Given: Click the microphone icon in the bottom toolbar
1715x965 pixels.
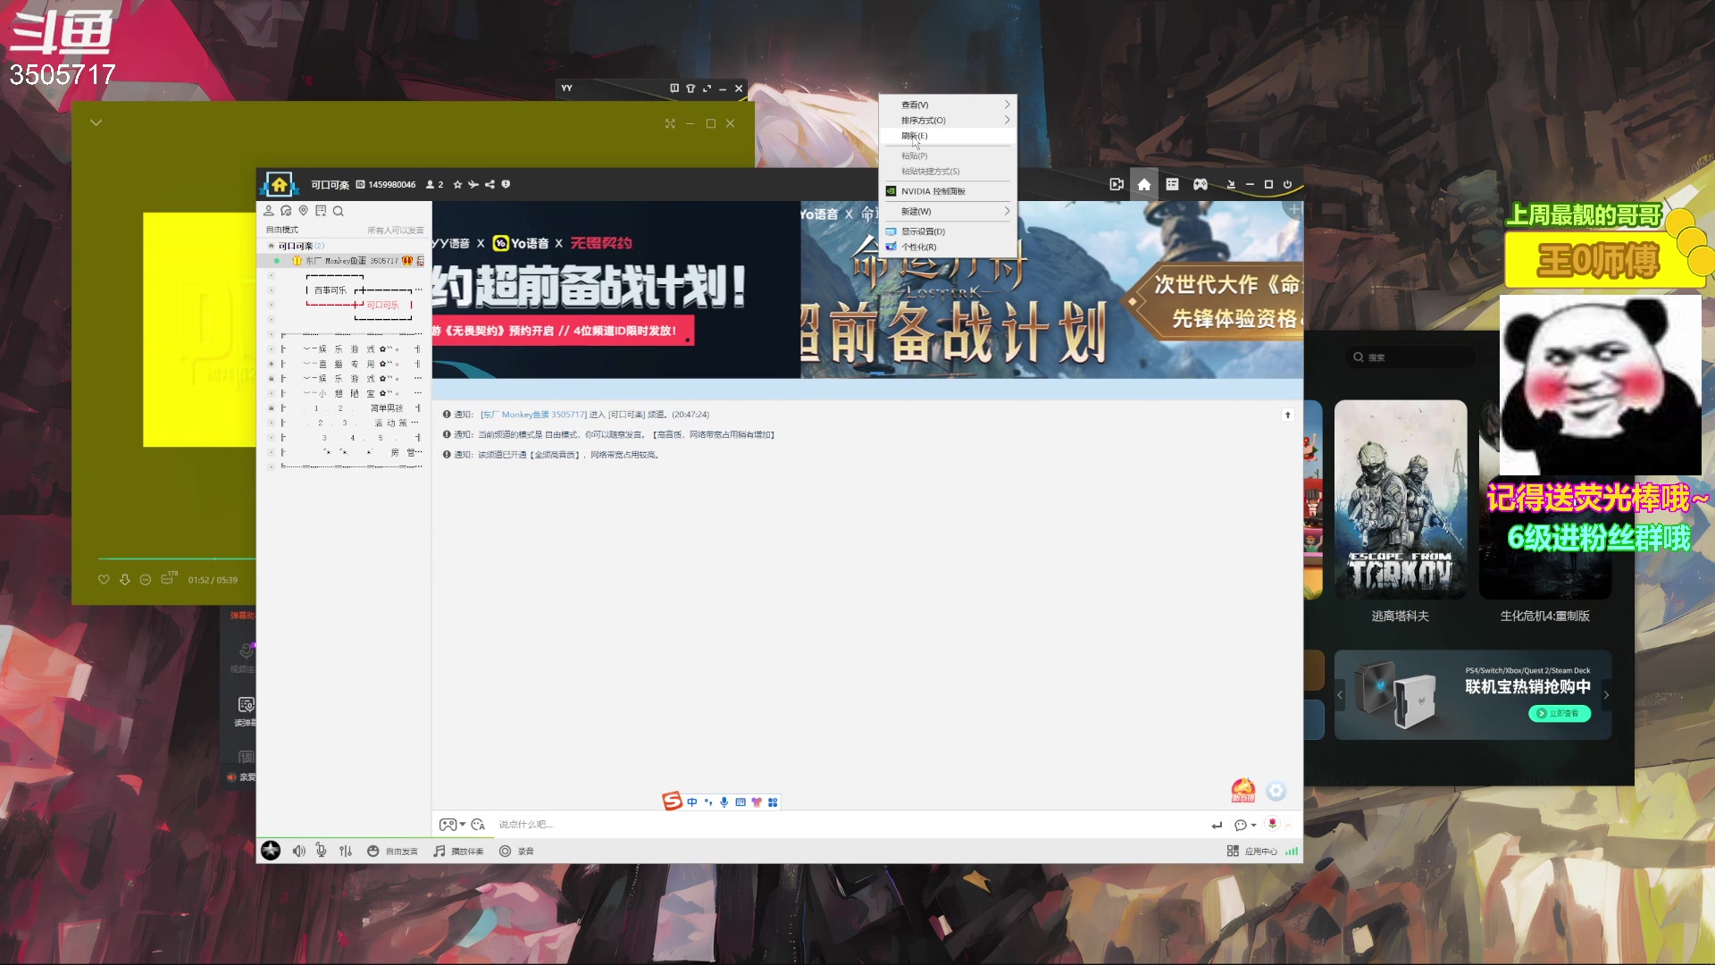Looking at the screenshot, I should (320, 852).
